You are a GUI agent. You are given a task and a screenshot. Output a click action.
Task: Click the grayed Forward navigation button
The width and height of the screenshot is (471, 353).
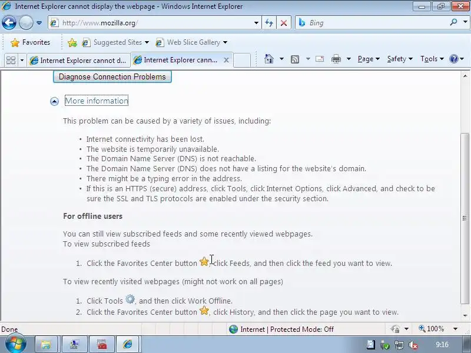click(x=26, y=23)
